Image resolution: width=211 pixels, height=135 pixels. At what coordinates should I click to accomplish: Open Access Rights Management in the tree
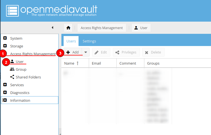(33, 54)
